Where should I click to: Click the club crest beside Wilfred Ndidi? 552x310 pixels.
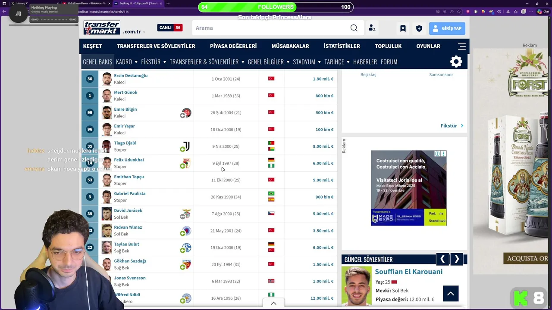[x=186, y=298]
